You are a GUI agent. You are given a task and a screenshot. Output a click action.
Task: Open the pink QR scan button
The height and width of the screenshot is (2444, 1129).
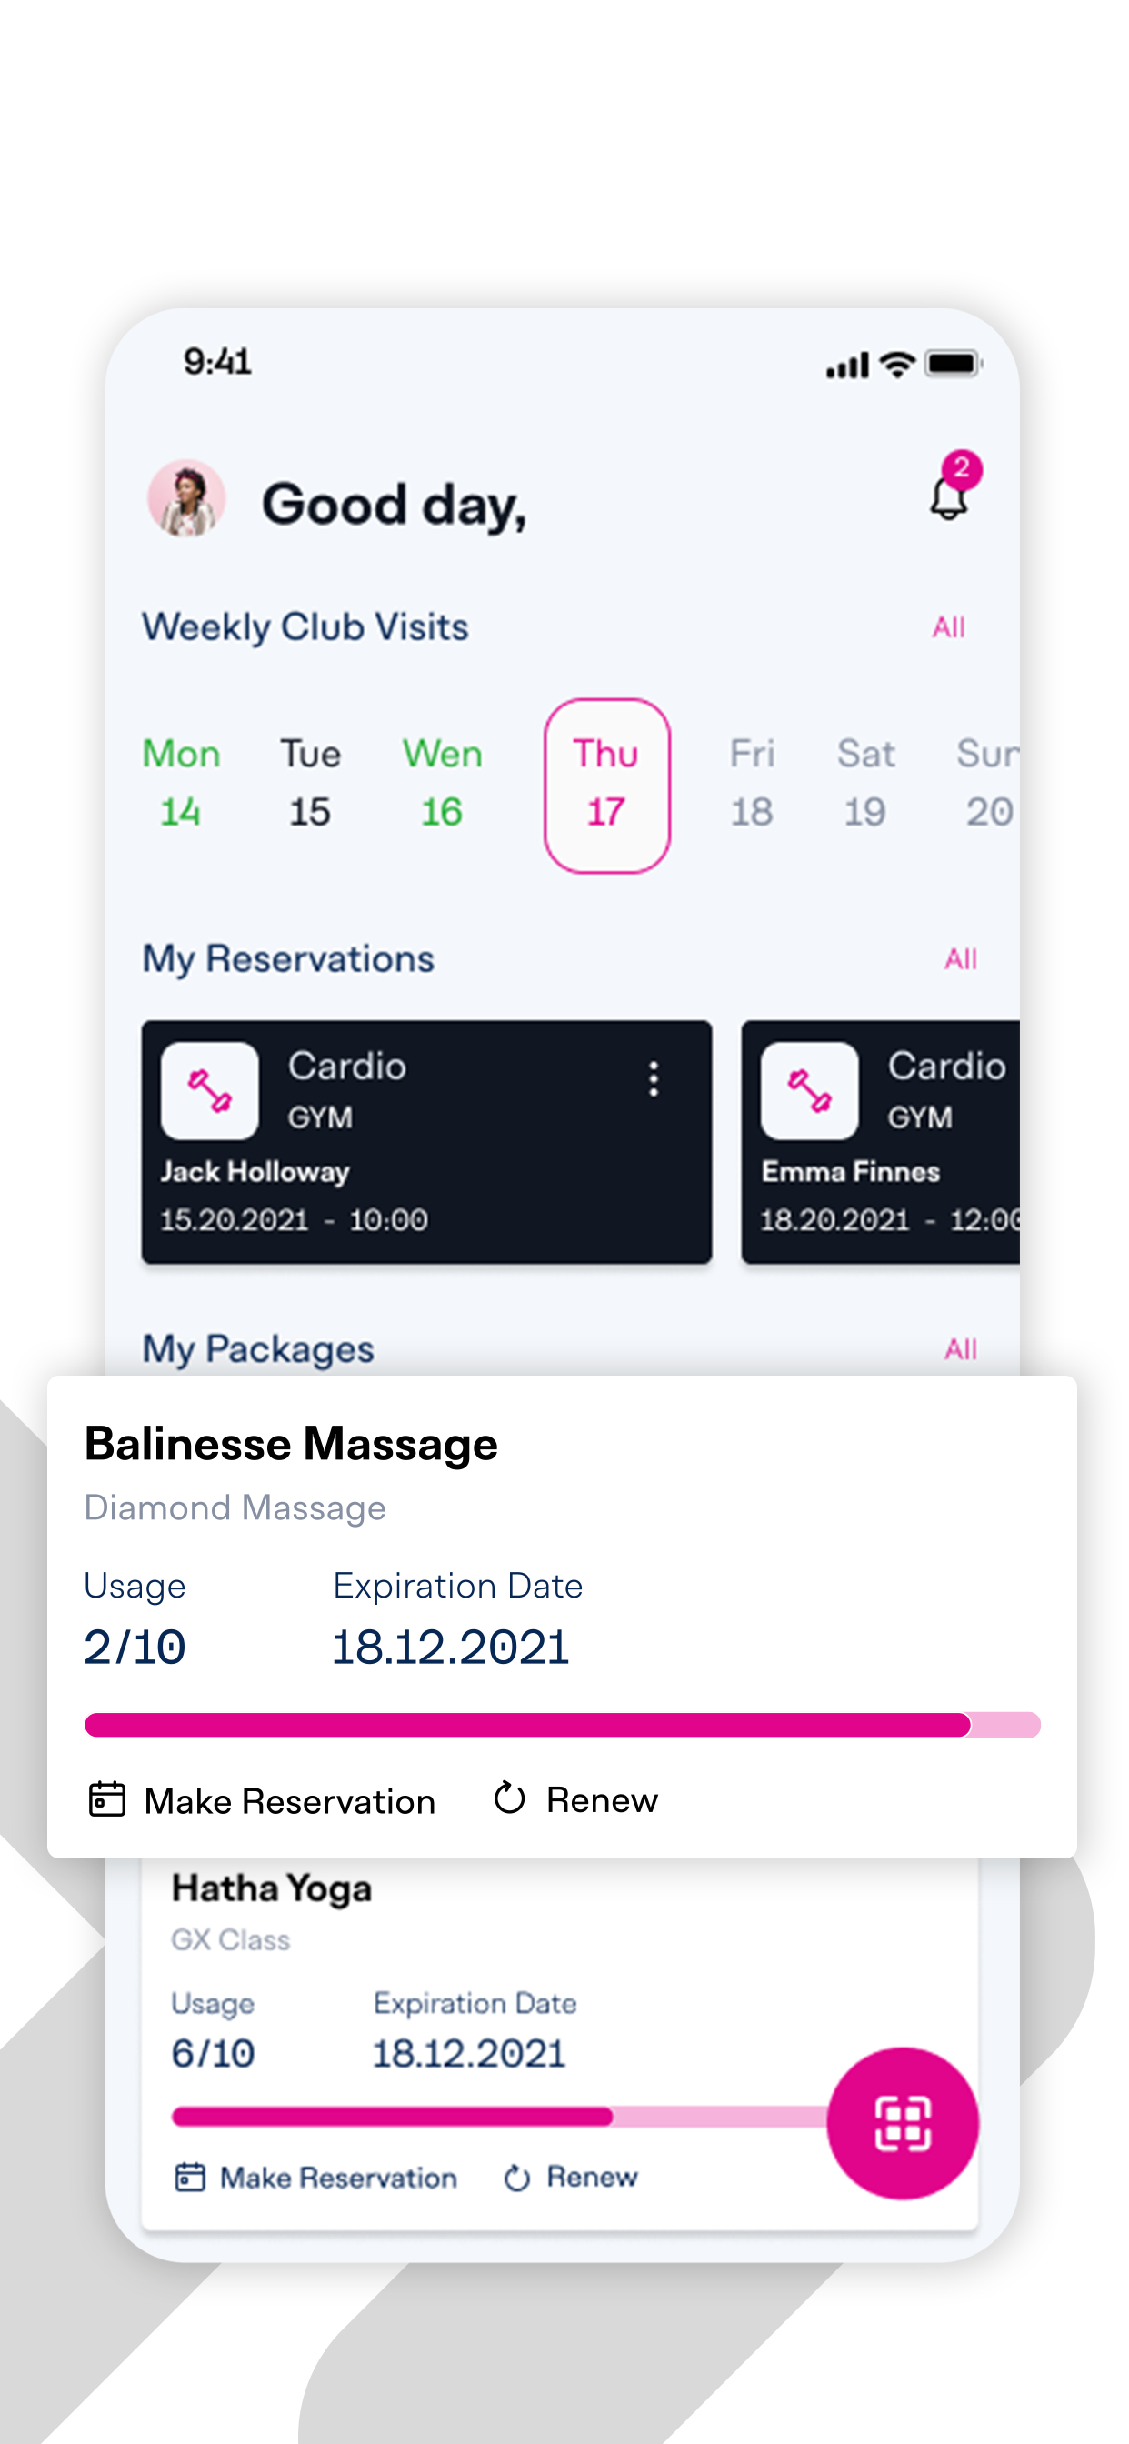(x=903, y=2122)
